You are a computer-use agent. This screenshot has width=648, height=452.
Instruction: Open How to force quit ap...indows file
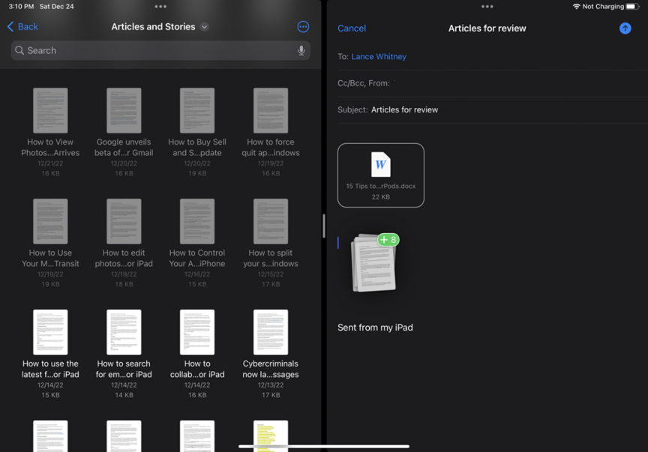tap(271, 111)
